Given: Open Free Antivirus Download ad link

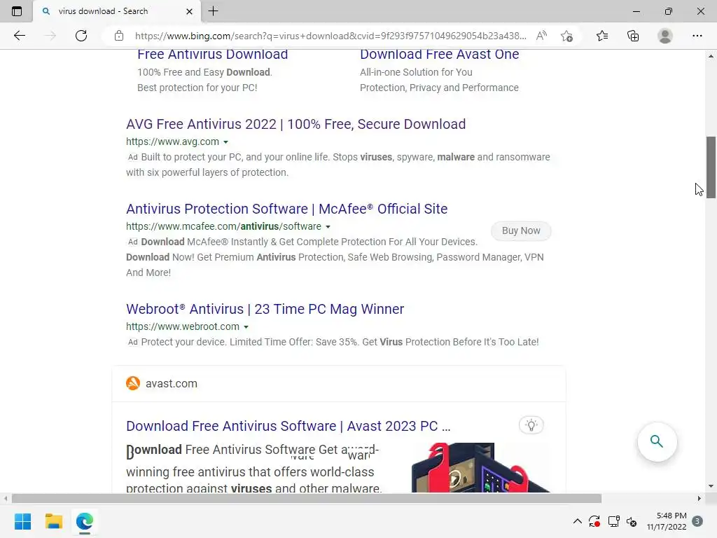Looking at the screenshot, I should pyautogui.click(x=213, y=55).
